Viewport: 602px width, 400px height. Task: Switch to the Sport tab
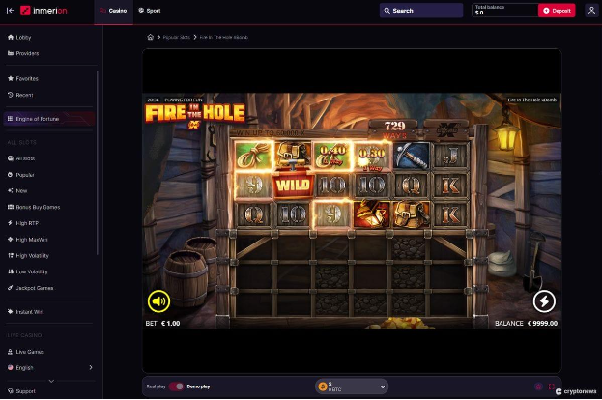[x=150, y=11]
